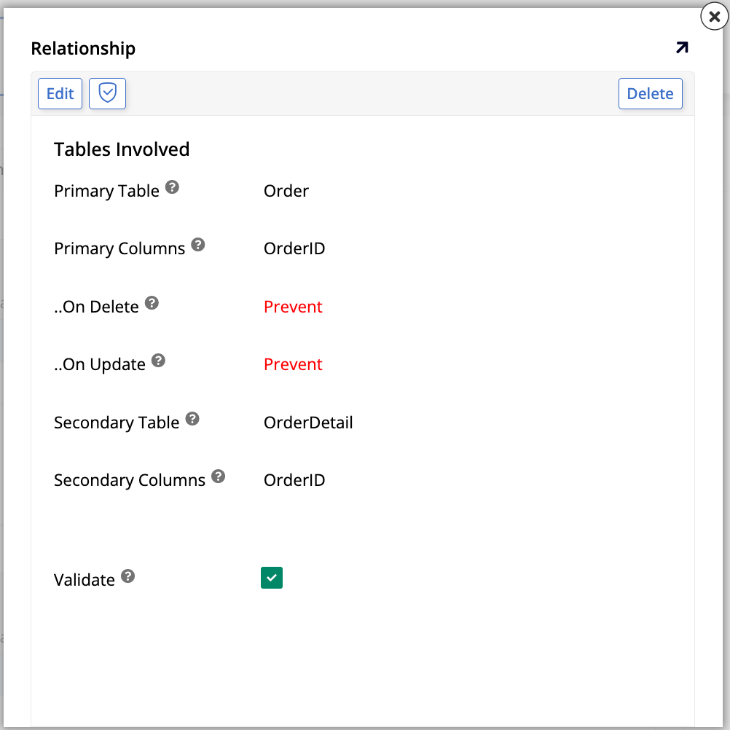View the Primary Columns help icon
Screen dimensions: 730x730
point(197,244)
